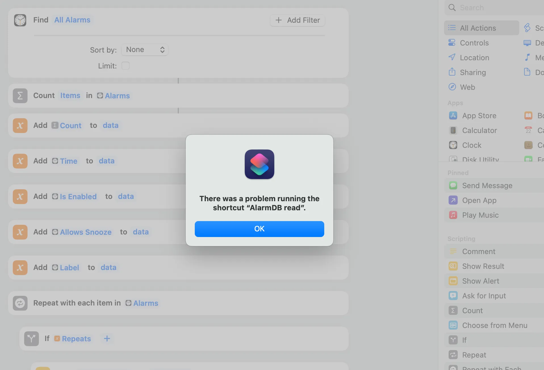Click the data variable on the Add Label row

point(108,267)
